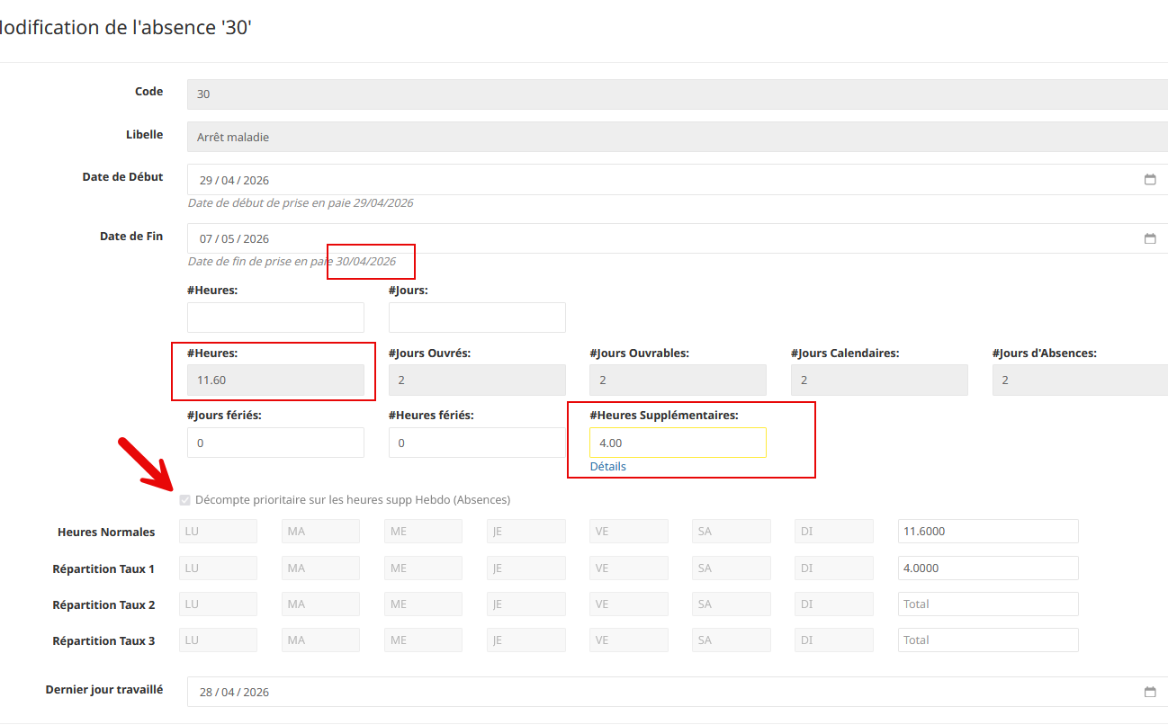This screenshot has width=1168, height=725.
Task: Select Heures Normales LU cell
Action: click(x=218, y=532)
